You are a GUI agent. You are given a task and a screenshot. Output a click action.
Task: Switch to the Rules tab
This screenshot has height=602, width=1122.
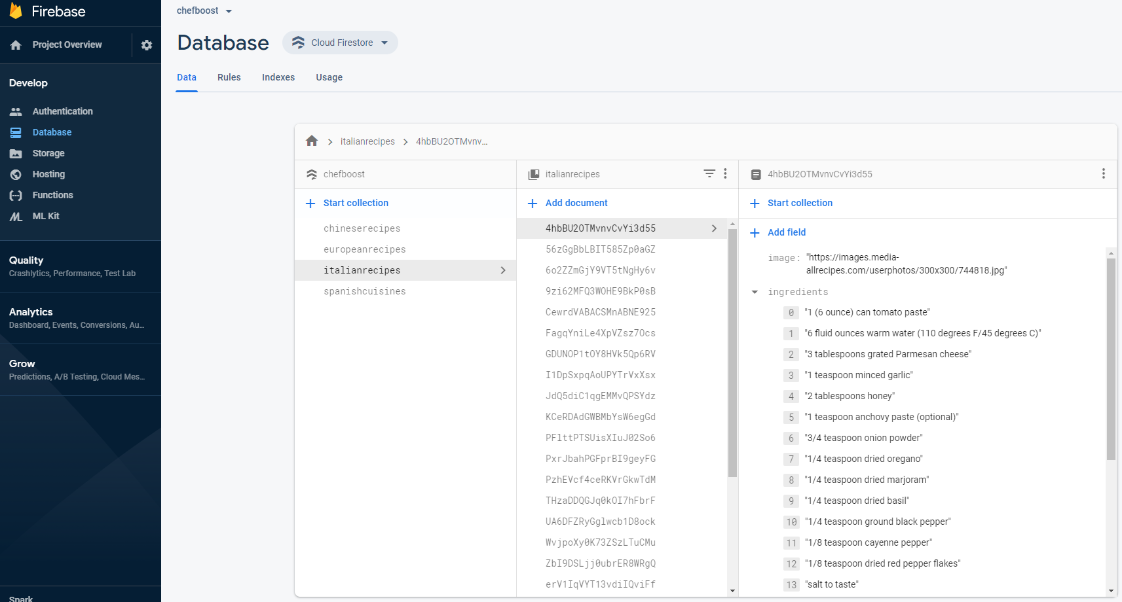(229, 77)
